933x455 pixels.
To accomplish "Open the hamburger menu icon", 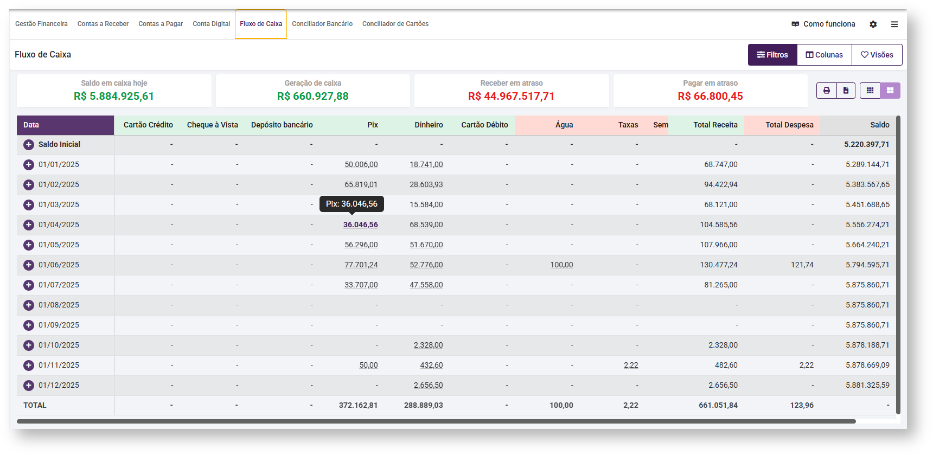I will (x=894, y=24).
